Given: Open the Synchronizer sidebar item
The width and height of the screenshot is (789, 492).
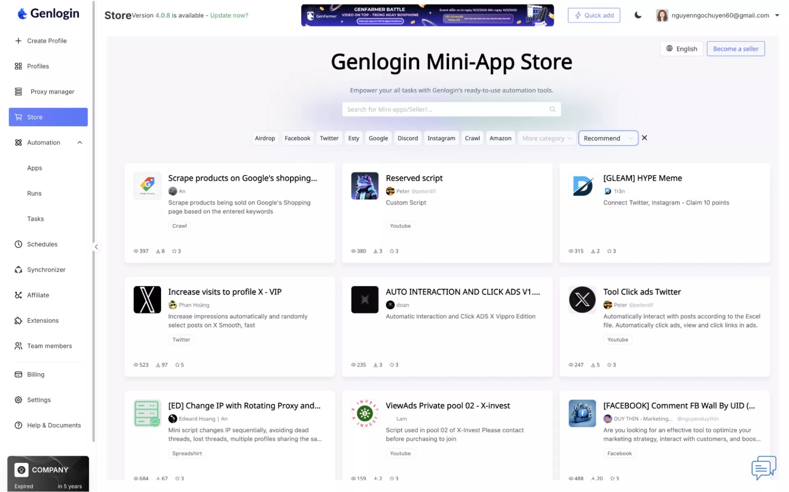Looking at the screenshot, I should 46,270.
